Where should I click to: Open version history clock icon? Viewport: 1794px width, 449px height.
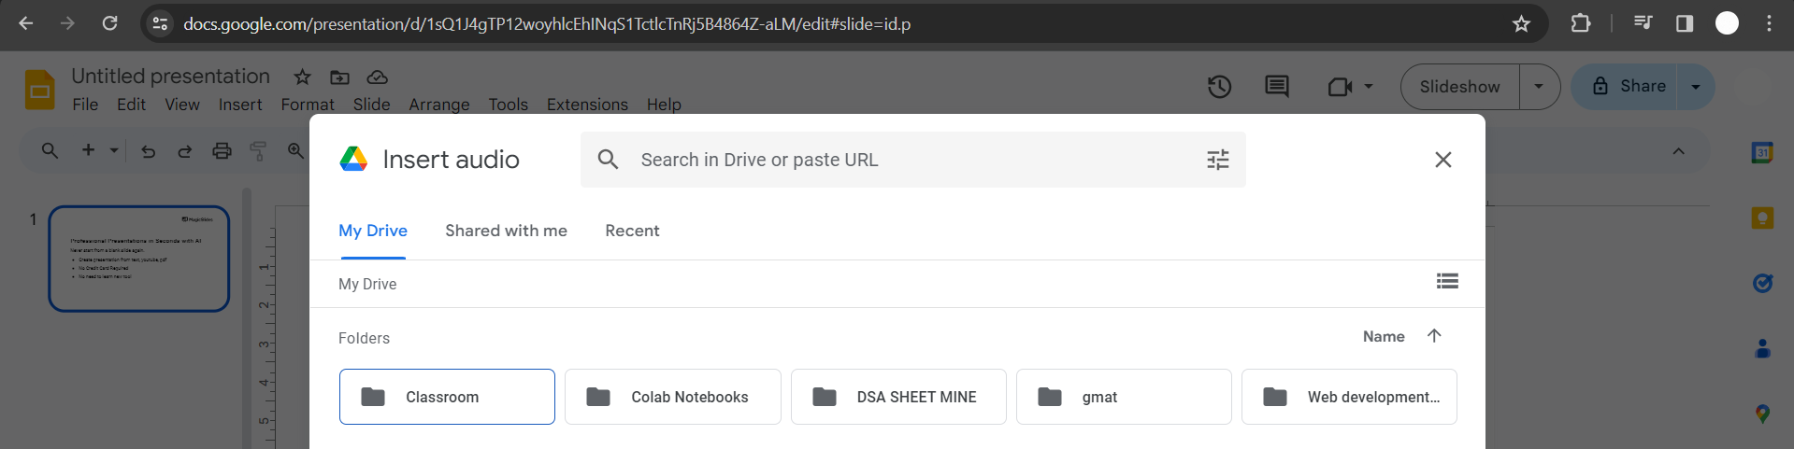click(1219, 87)
